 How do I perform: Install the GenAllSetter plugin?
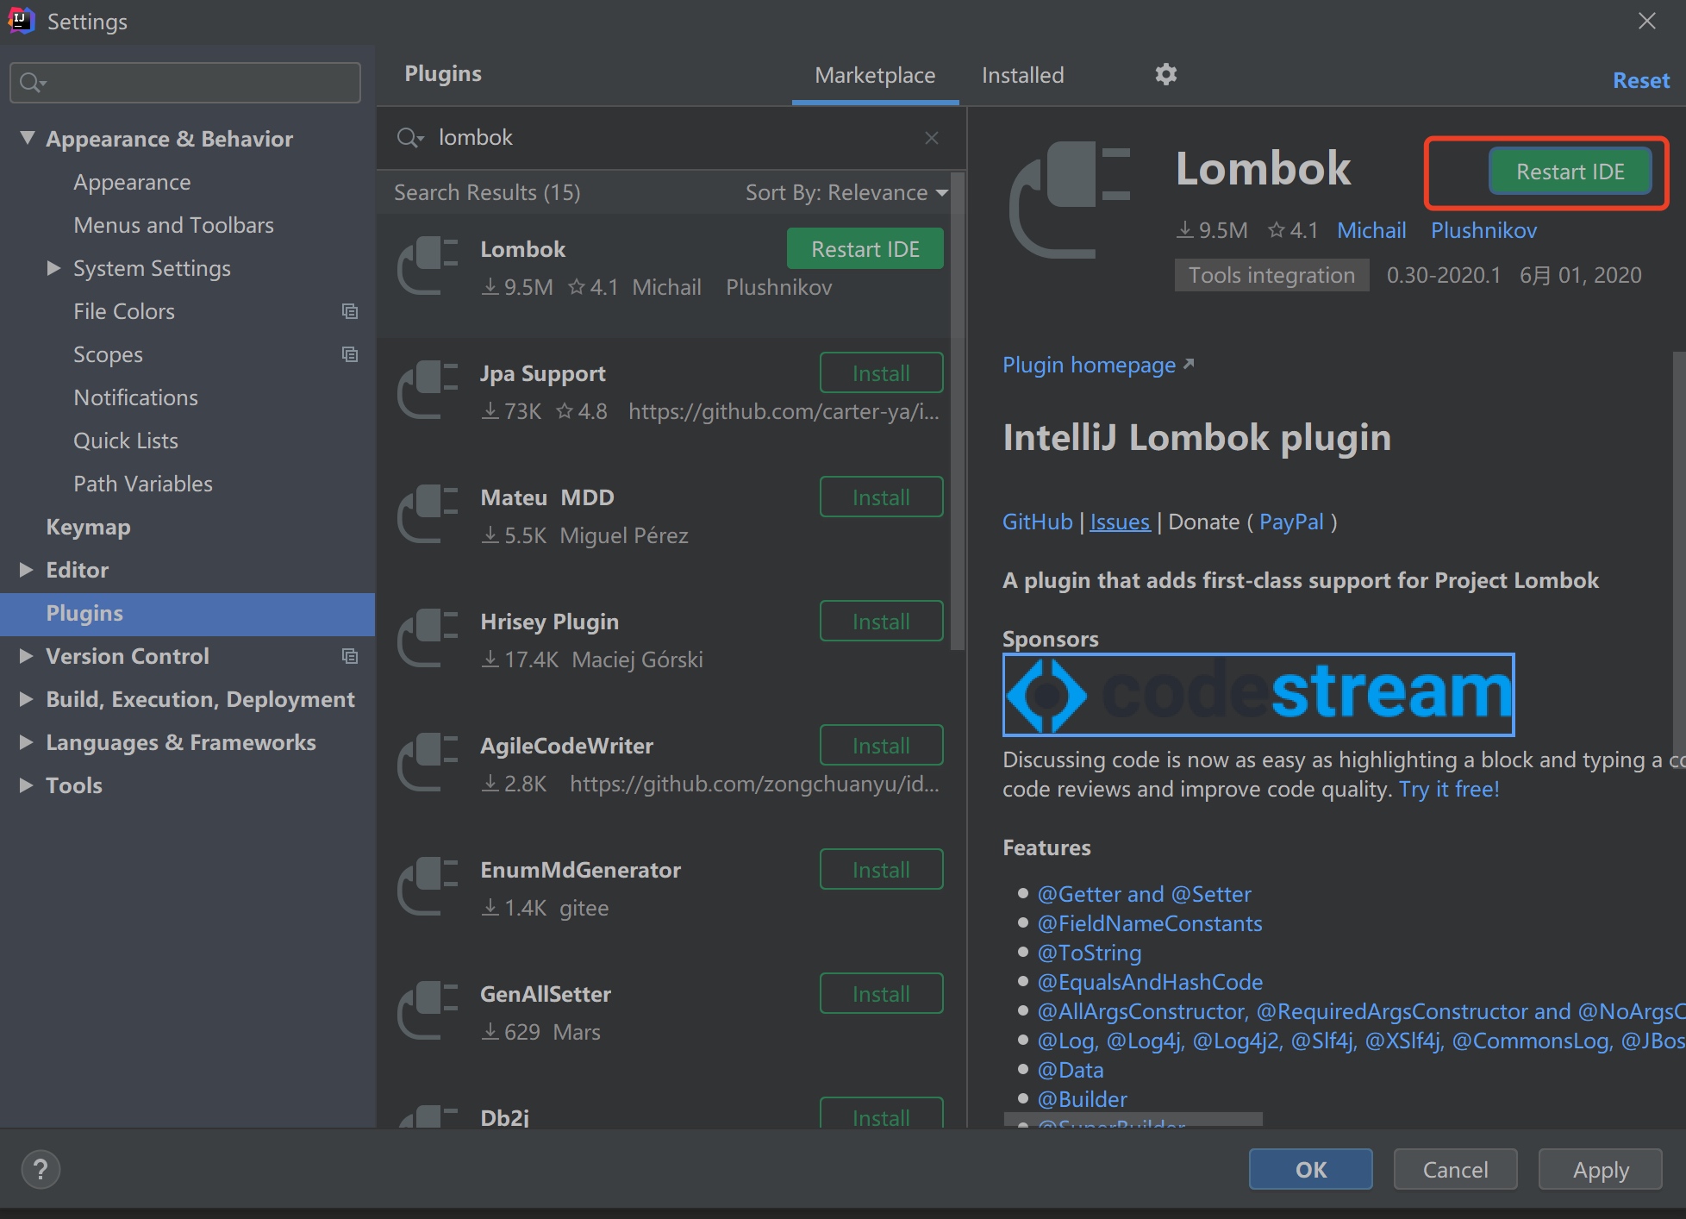tap(881, 994)
